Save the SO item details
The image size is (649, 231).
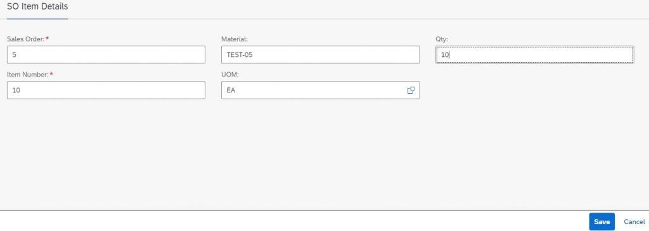(x=602, y=222)
